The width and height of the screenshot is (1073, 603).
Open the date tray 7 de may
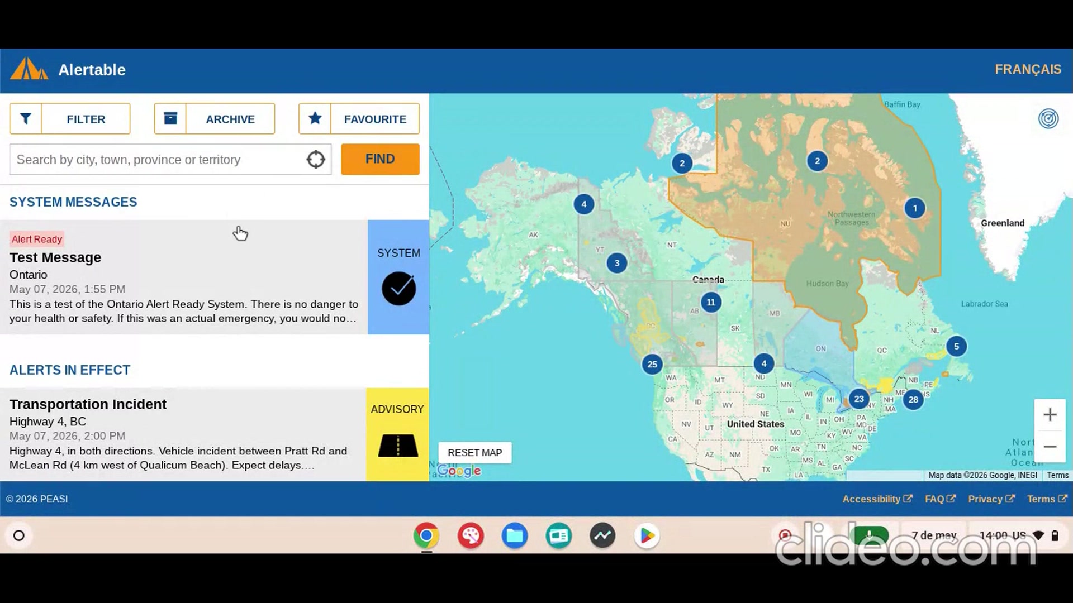pyautogui.click(x=934, y=535)
